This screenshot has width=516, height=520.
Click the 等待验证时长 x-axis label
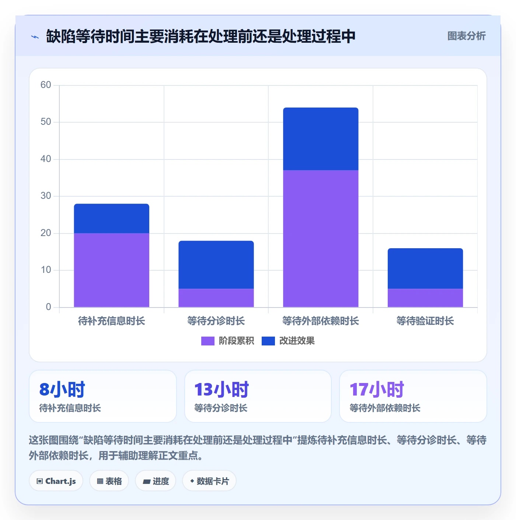click(x=425, y=321)
